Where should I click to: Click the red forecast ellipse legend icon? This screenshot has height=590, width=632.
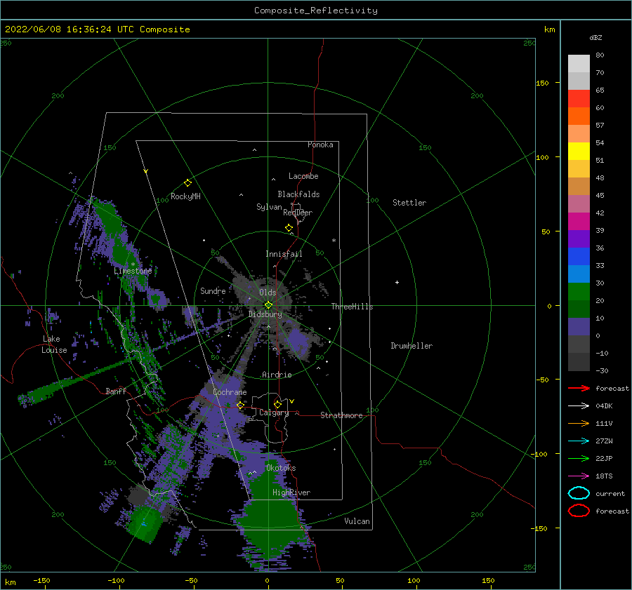click(579, 511)
